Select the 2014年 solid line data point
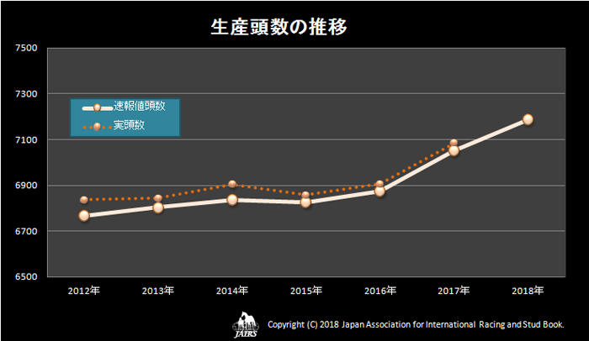 click(x=232, y=200)
